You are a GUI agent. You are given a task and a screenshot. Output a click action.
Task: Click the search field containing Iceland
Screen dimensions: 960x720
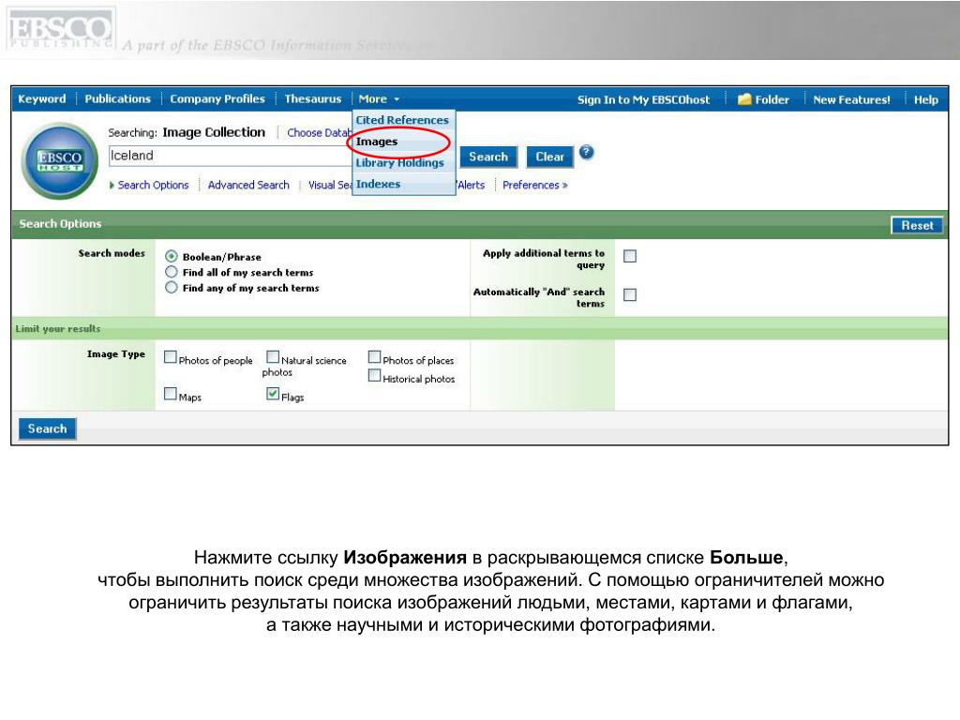(x=231, y=156)
